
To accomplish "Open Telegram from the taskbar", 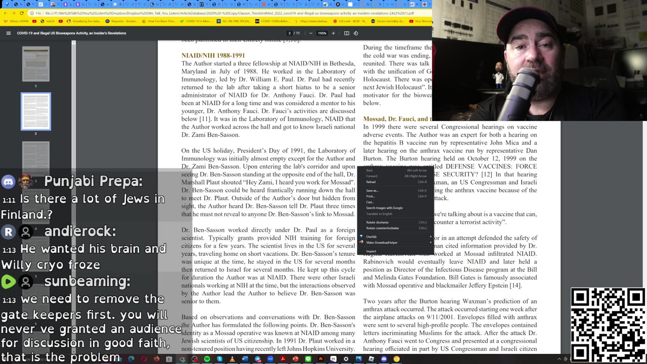I will point(258,359).
